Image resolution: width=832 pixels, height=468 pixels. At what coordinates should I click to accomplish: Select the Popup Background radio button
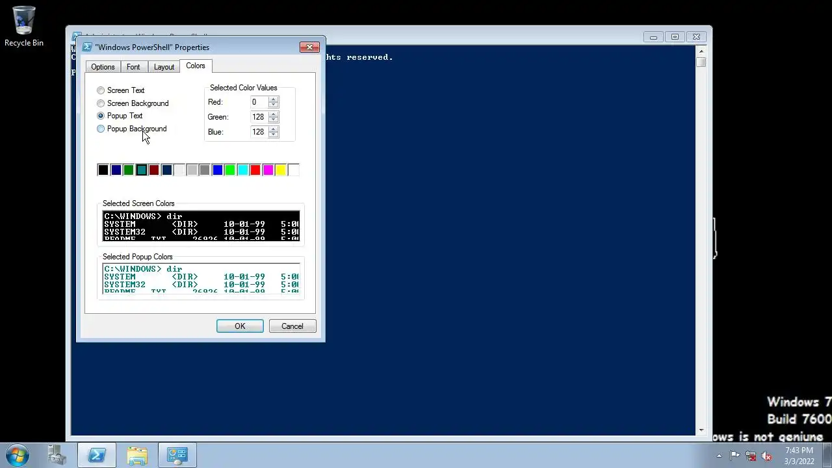(x=101, y=129)
